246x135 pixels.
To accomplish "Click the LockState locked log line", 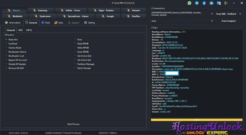I will tap(160, 90).
